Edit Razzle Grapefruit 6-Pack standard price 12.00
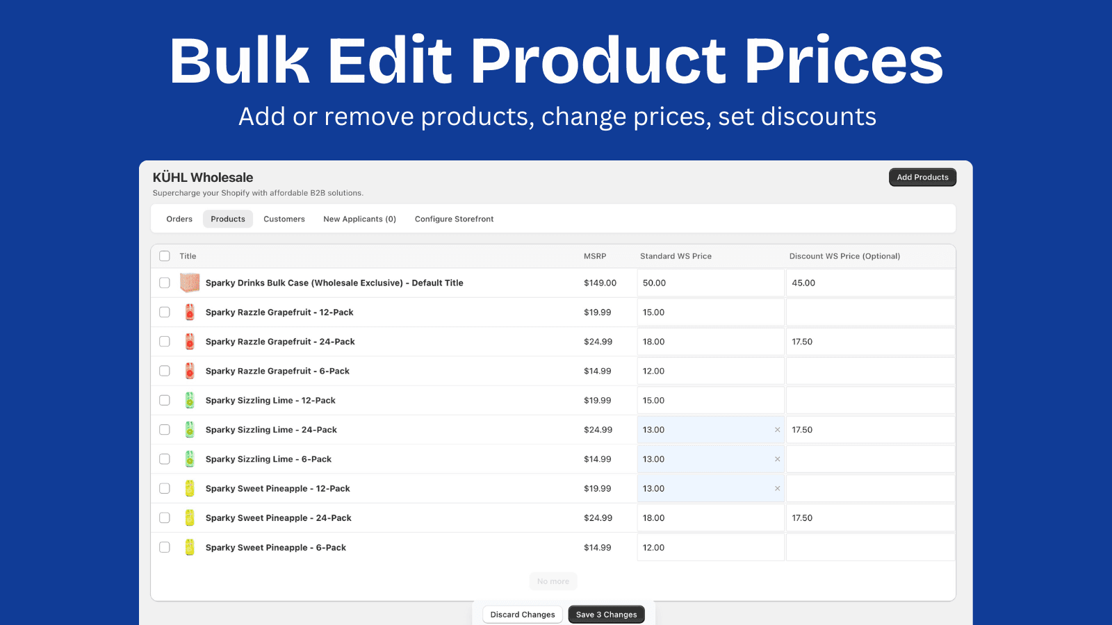Viewport: 1112px width, 625px height. pyautogui.click(x=710, y=371)
